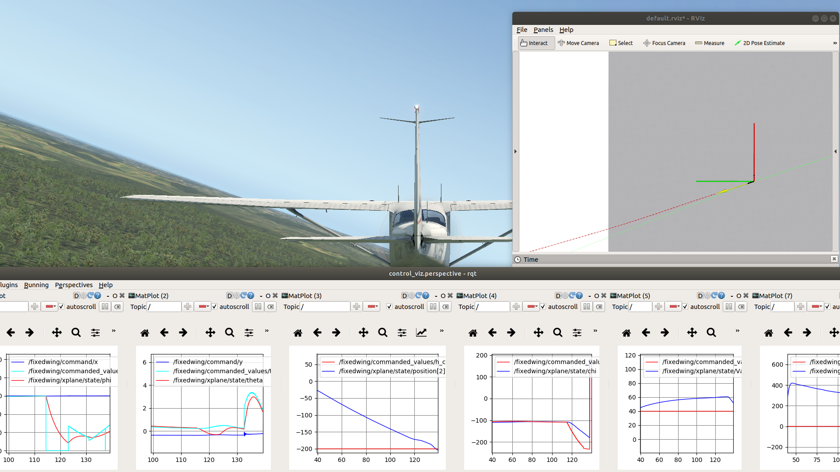This screenshot has width=840, height=472.
Task: Click home view icon in MatPlot (7)
Action: tap(769, 333)
